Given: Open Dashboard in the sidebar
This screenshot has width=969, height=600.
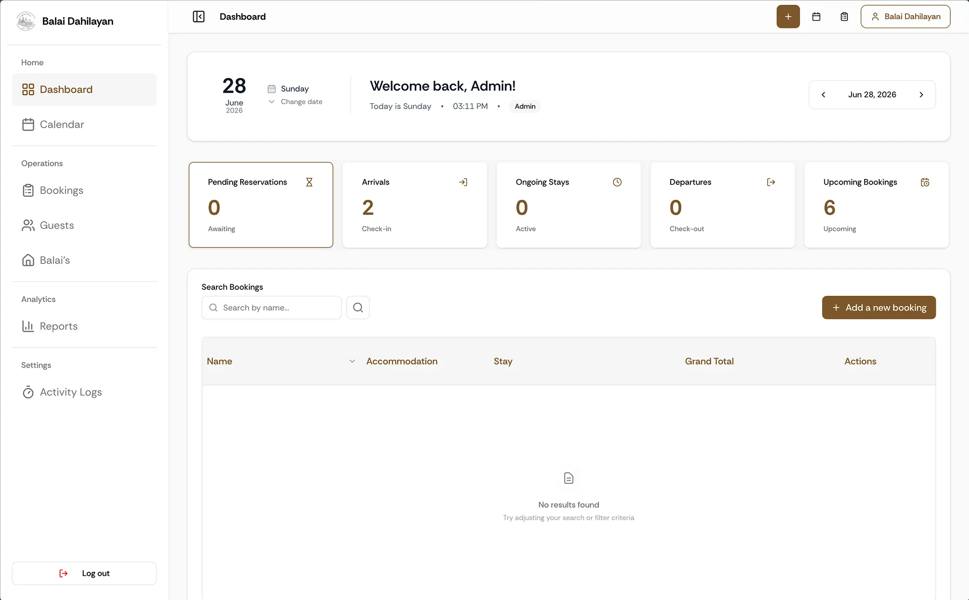Looking at the screenshot, I should [84, 89].
